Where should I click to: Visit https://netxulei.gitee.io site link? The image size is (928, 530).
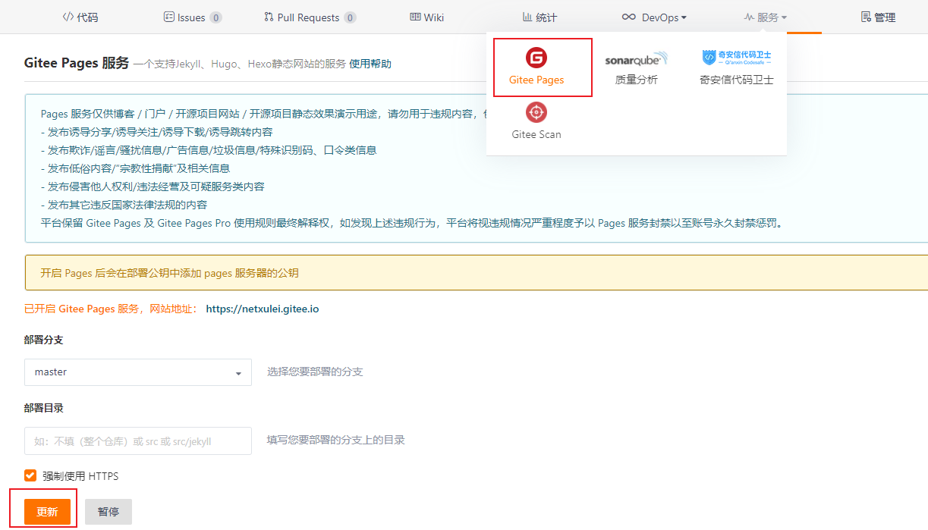coord(263,309)
